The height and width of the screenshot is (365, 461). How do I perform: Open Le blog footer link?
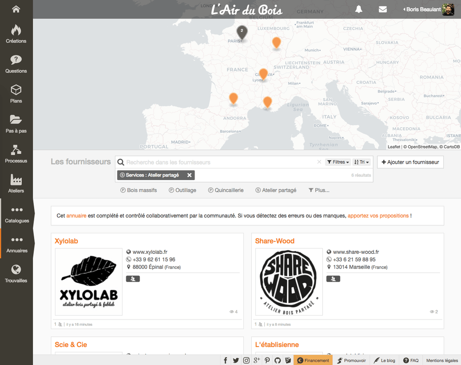384,360
